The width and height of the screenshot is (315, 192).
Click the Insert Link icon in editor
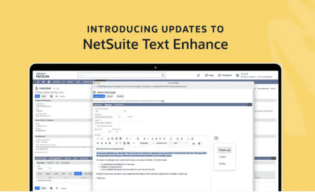tap(116, 143)
